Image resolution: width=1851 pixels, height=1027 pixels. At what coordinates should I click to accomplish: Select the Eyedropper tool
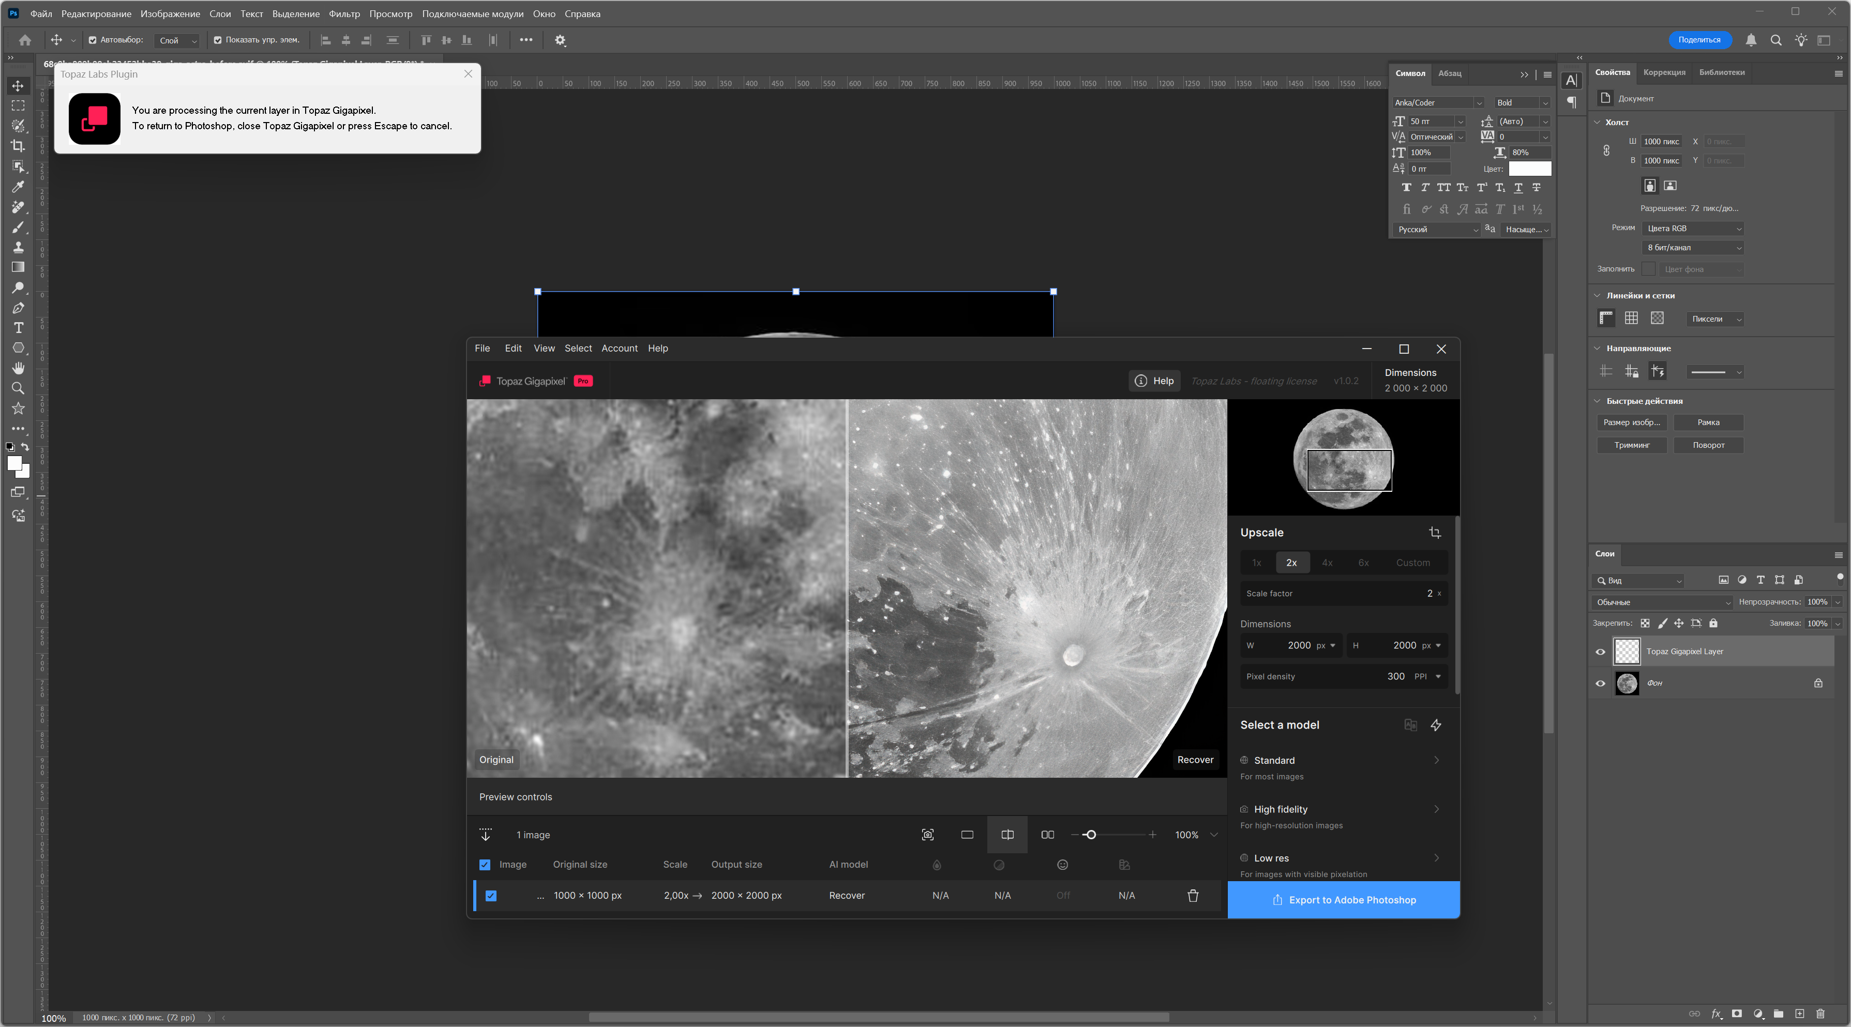coord(18,187)
